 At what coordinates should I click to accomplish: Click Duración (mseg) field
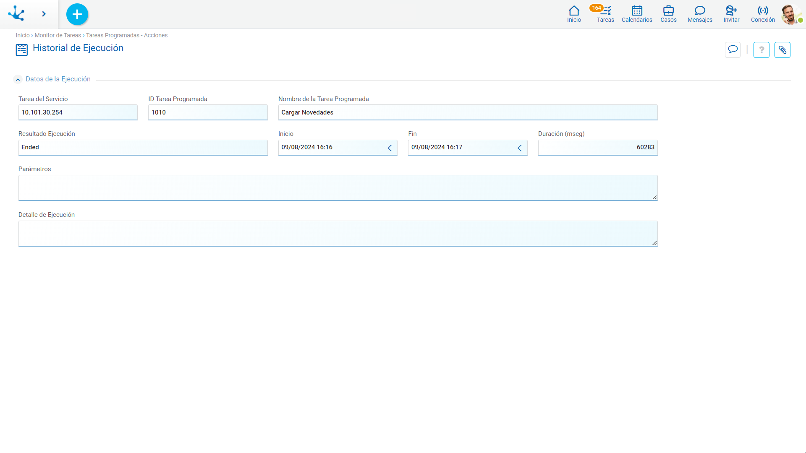598,147
